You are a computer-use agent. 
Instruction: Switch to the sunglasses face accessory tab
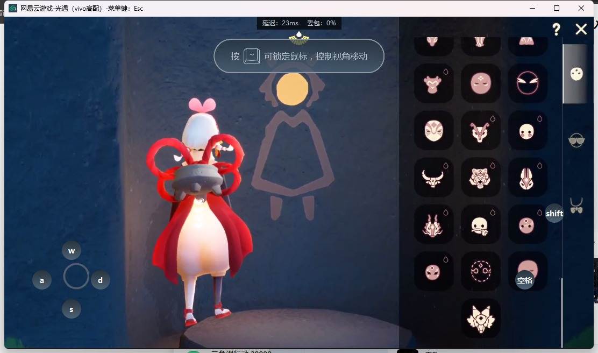(576, 140)
